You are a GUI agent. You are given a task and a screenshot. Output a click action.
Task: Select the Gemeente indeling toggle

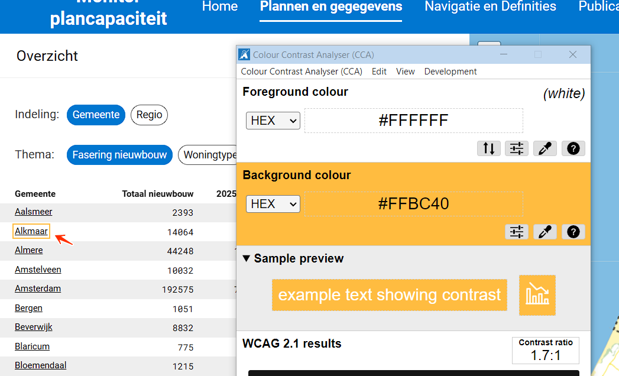coord(96,115)
